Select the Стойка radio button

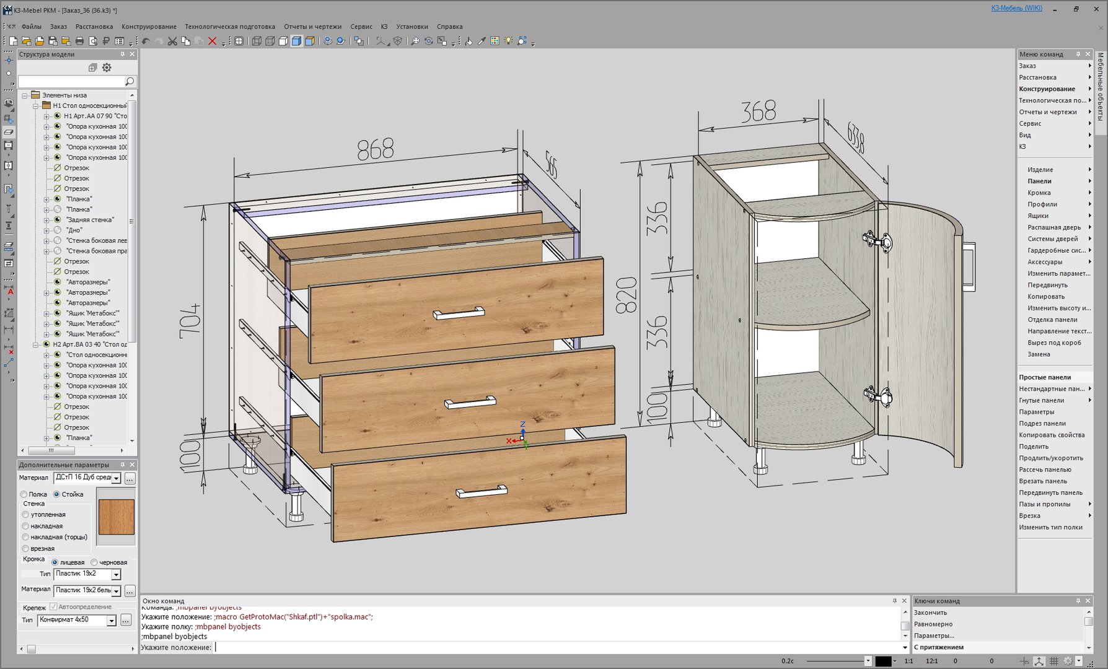(56, 494)
